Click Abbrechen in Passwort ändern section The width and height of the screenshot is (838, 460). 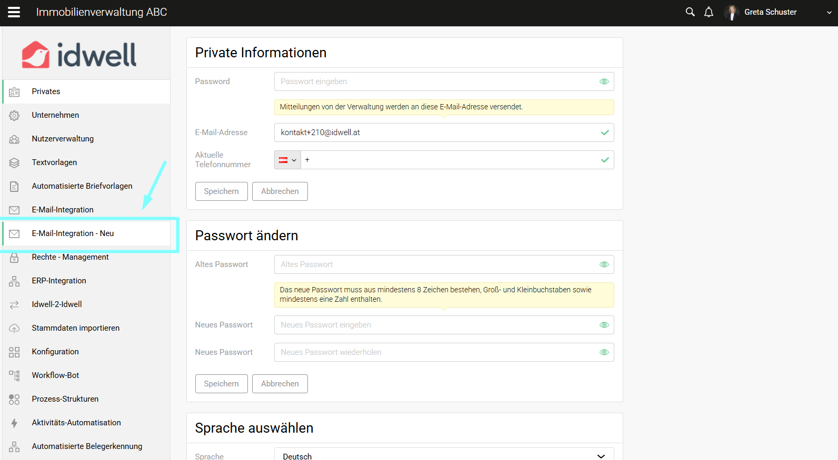pos(280,384)
